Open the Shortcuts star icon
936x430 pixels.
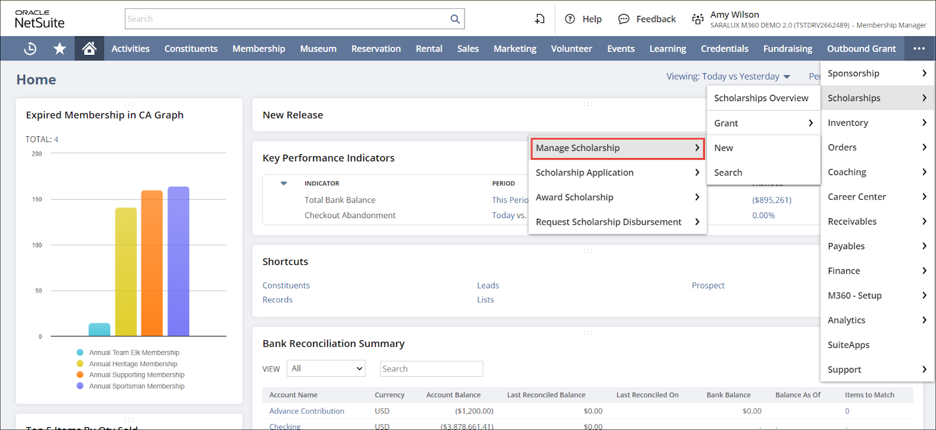pos(60,49)
